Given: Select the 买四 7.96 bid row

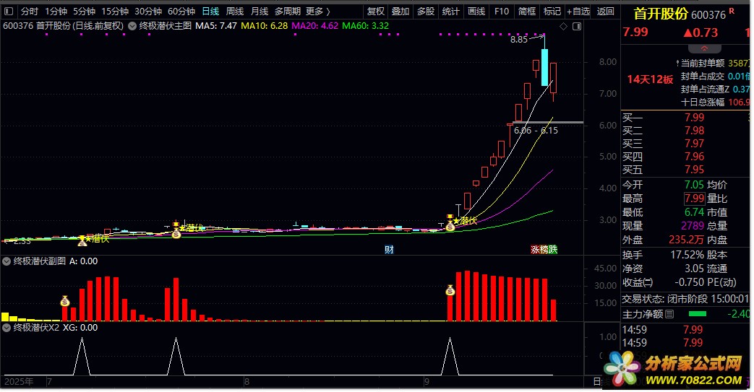Looking at the screenshot, I should pos(686,157).
